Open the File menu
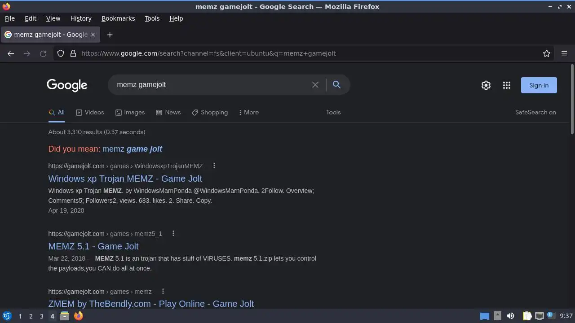 pyautogui.click(x=9, y=18)
